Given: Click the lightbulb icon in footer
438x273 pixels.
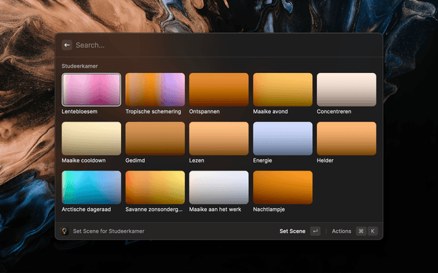Looking at the screenshot, I should click(x=65, y=231).
